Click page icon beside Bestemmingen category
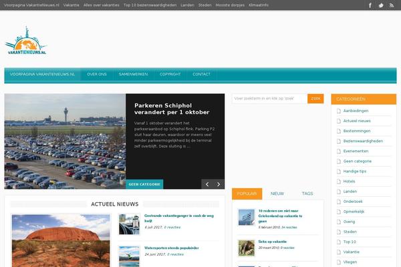Image resolution: width=401 pixels, height=267 pixels. click(x=339, y=131)
